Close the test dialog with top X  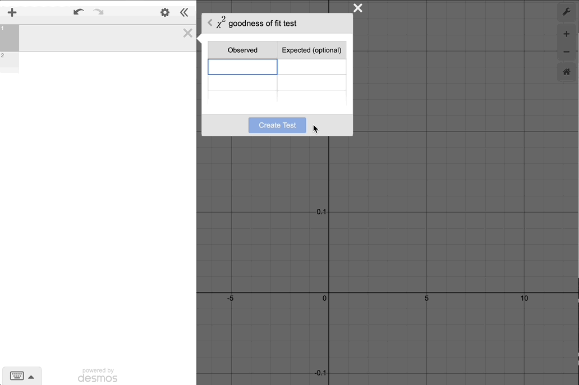(358, 8)
